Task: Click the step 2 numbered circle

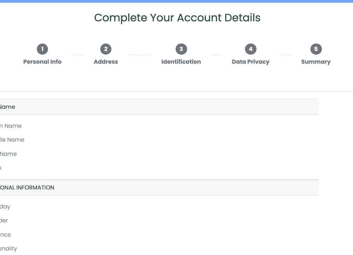Action: click(106, 49)
